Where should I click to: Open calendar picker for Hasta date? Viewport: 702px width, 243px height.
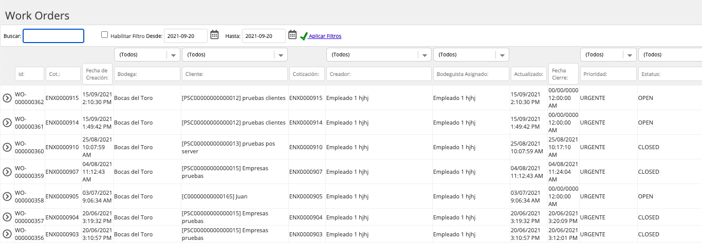click(292, 35)
